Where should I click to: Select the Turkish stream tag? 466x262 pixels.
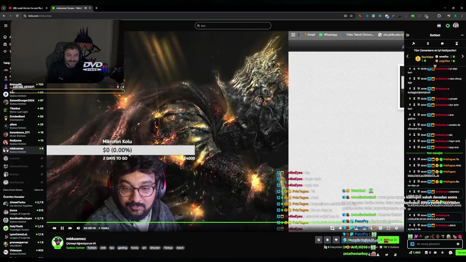(92, 248)
